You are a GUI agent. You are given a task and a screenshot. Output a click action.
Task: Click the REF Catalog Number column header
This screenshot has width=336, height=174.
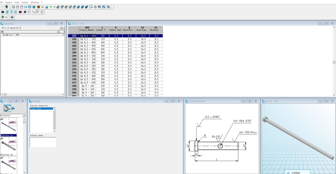click(x=87, y=29)
